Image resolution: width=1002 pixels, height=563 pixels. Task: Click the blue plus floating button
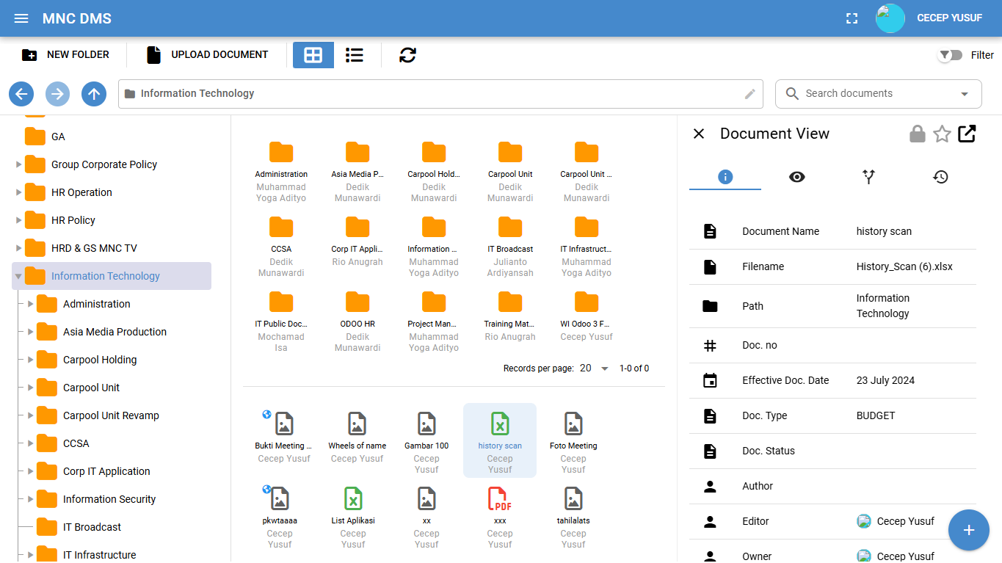click(969, 530)
